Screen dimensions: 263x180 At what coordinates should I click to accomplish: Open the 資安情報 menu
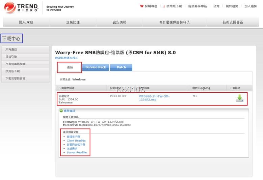point(120,22)
